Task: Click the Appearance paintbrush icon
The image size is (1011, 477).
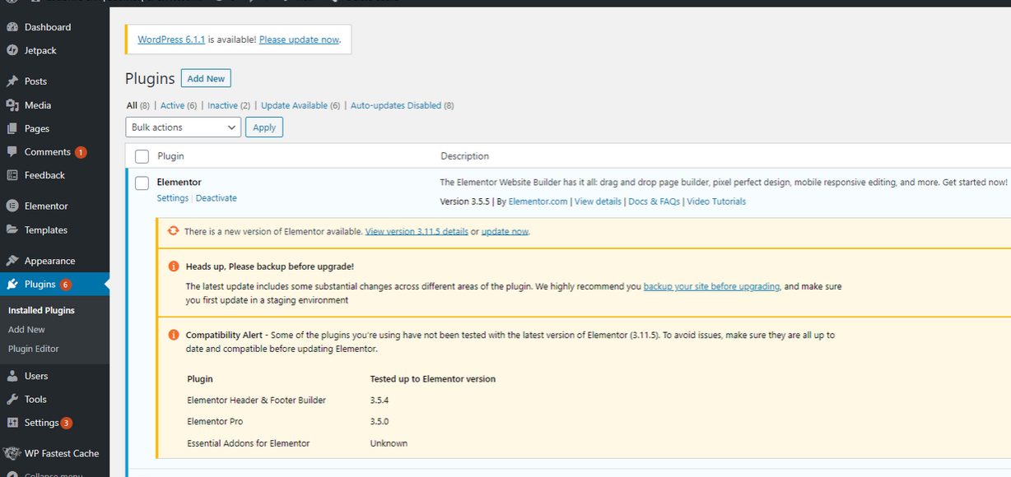Action: (x=12, y=261)
